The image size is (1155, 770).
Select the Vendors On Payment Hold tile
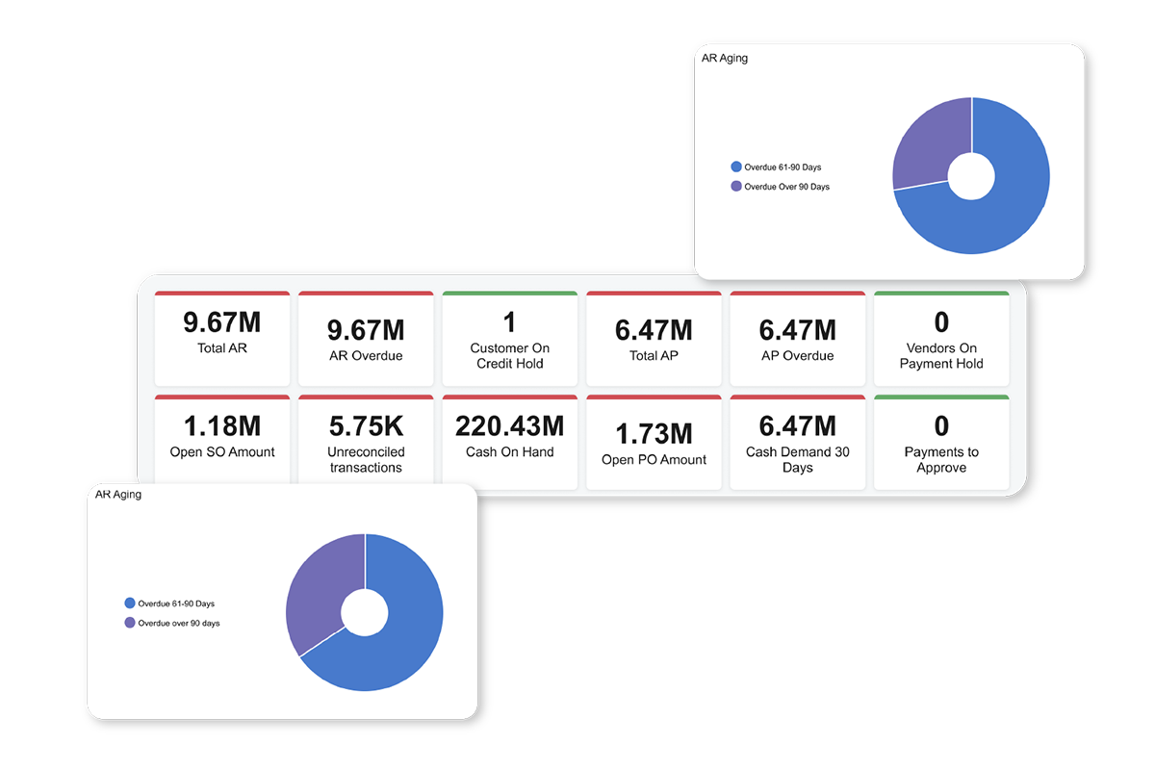click(941, 338)
